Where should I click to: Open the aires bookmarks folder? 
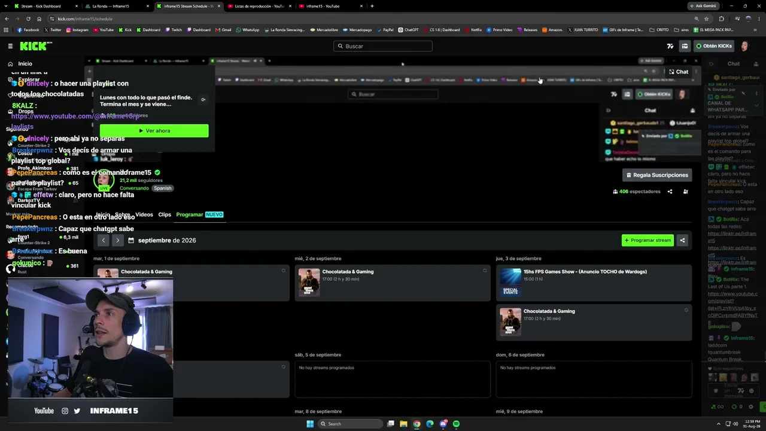point(681,30)
